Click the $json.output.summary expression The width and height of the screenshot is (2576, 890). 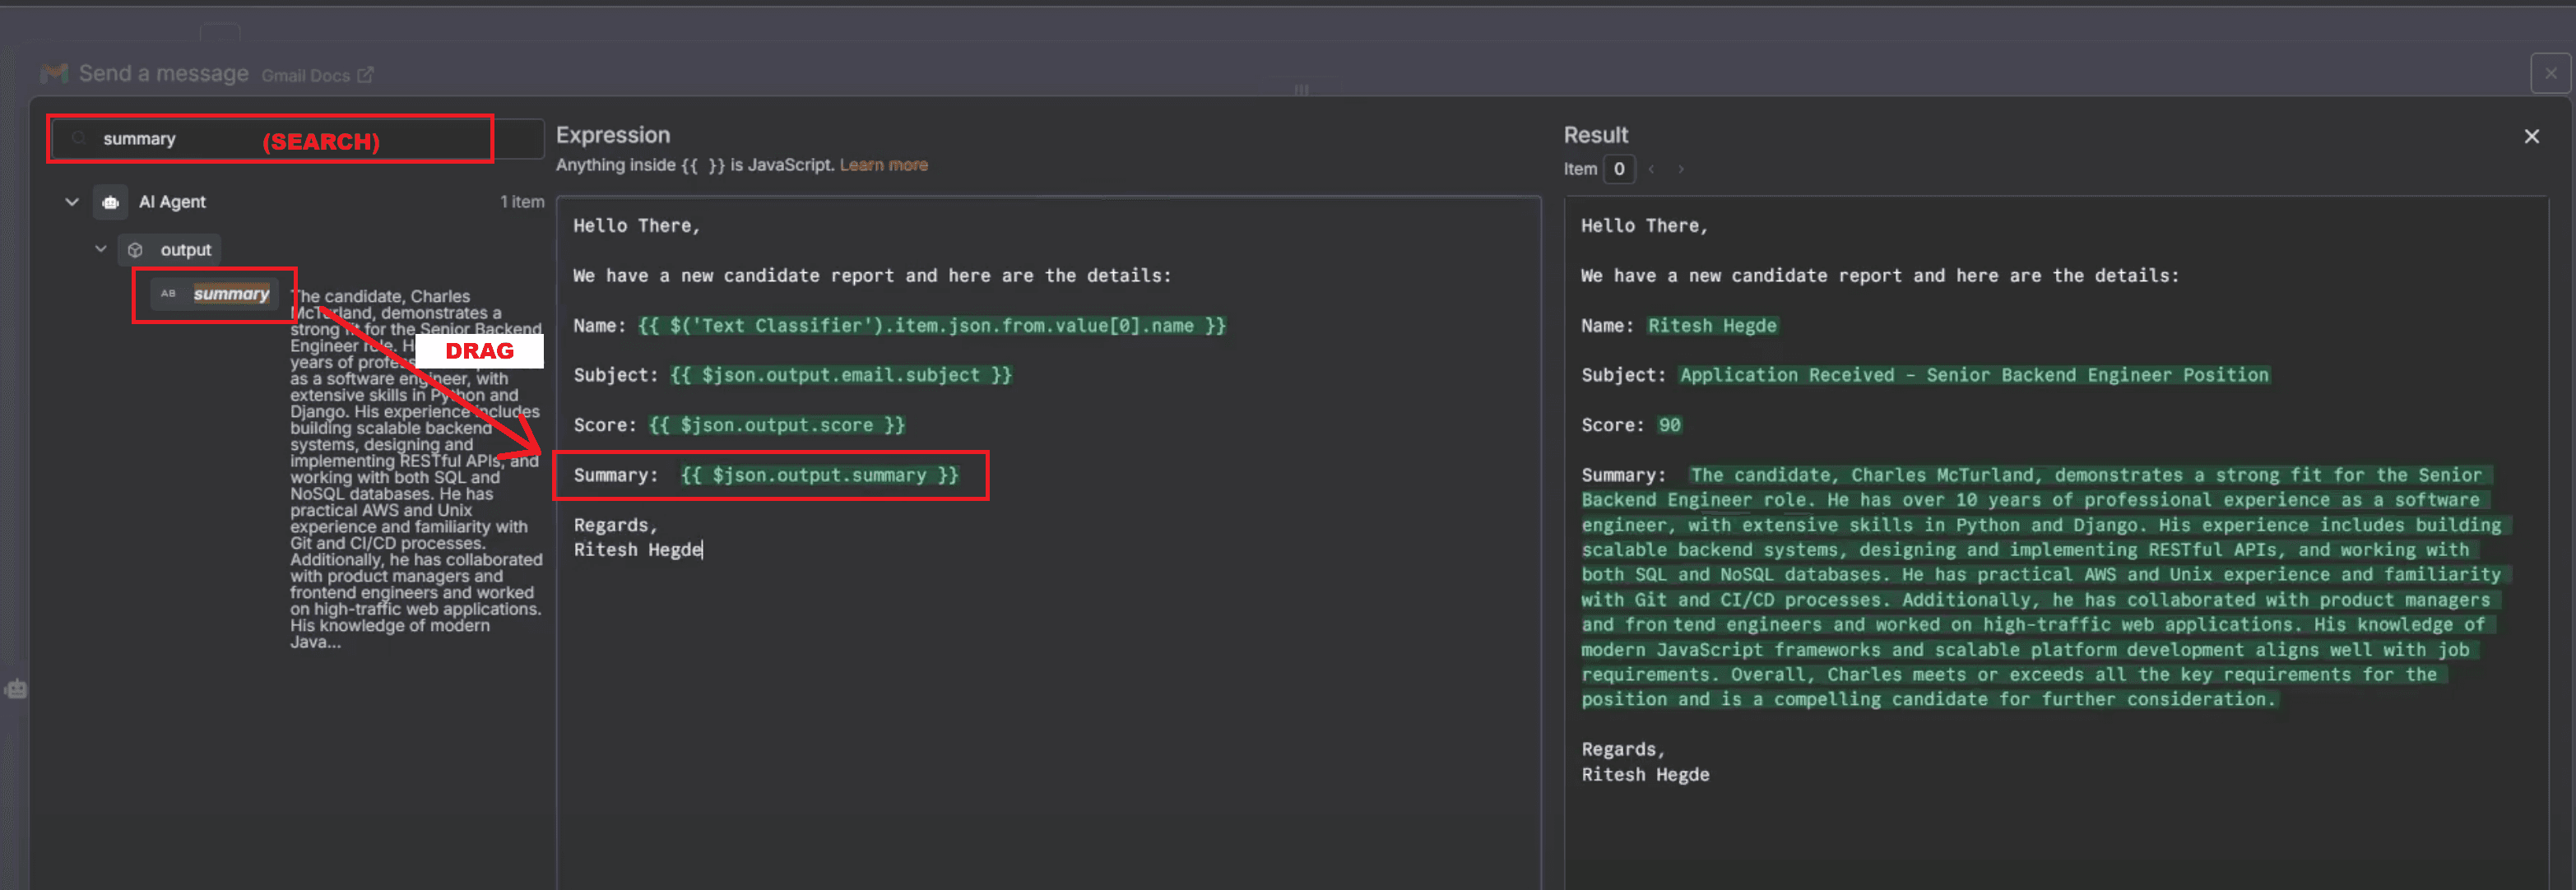point(819,475)
